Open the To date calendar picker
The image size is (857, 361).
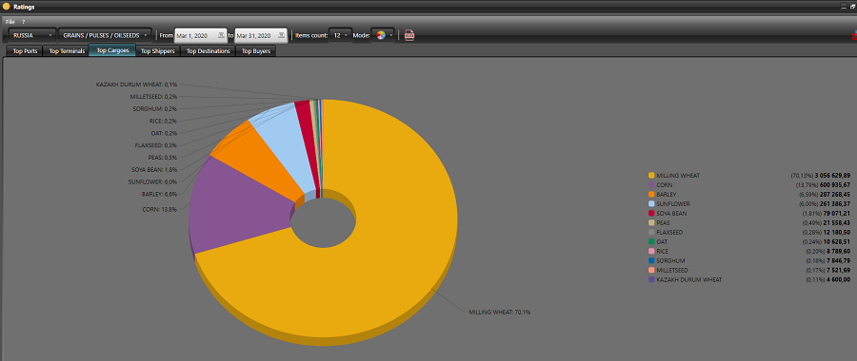click(x=282, y=35)
